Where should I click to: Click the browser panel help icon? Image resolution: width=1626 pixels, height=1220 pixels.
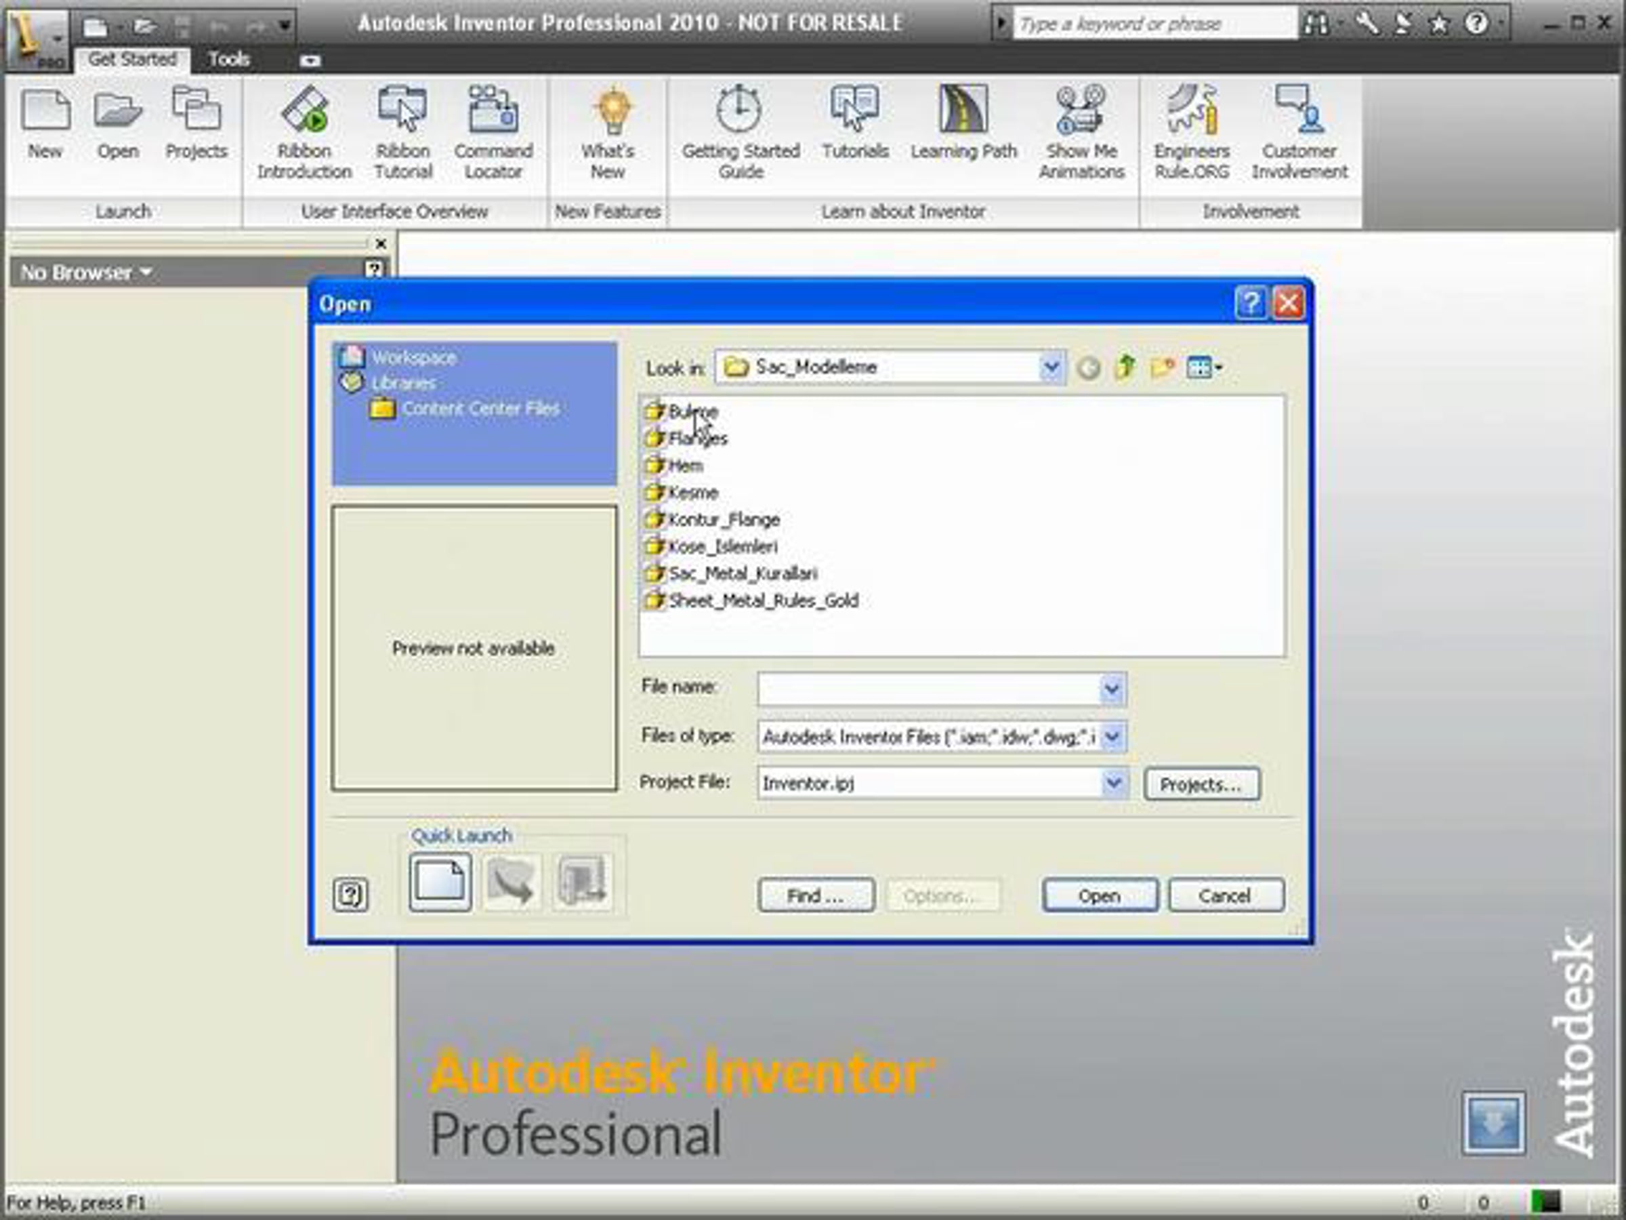coord(374,270)
